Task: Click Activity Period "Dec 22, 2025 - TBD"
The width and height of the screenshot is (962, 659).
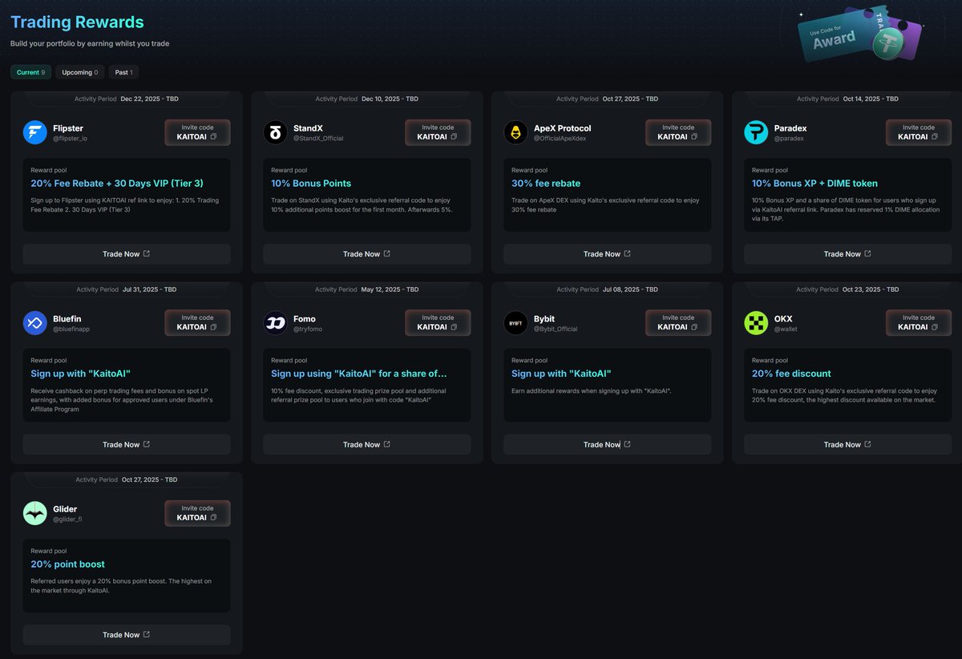Action: coord(150,99)
